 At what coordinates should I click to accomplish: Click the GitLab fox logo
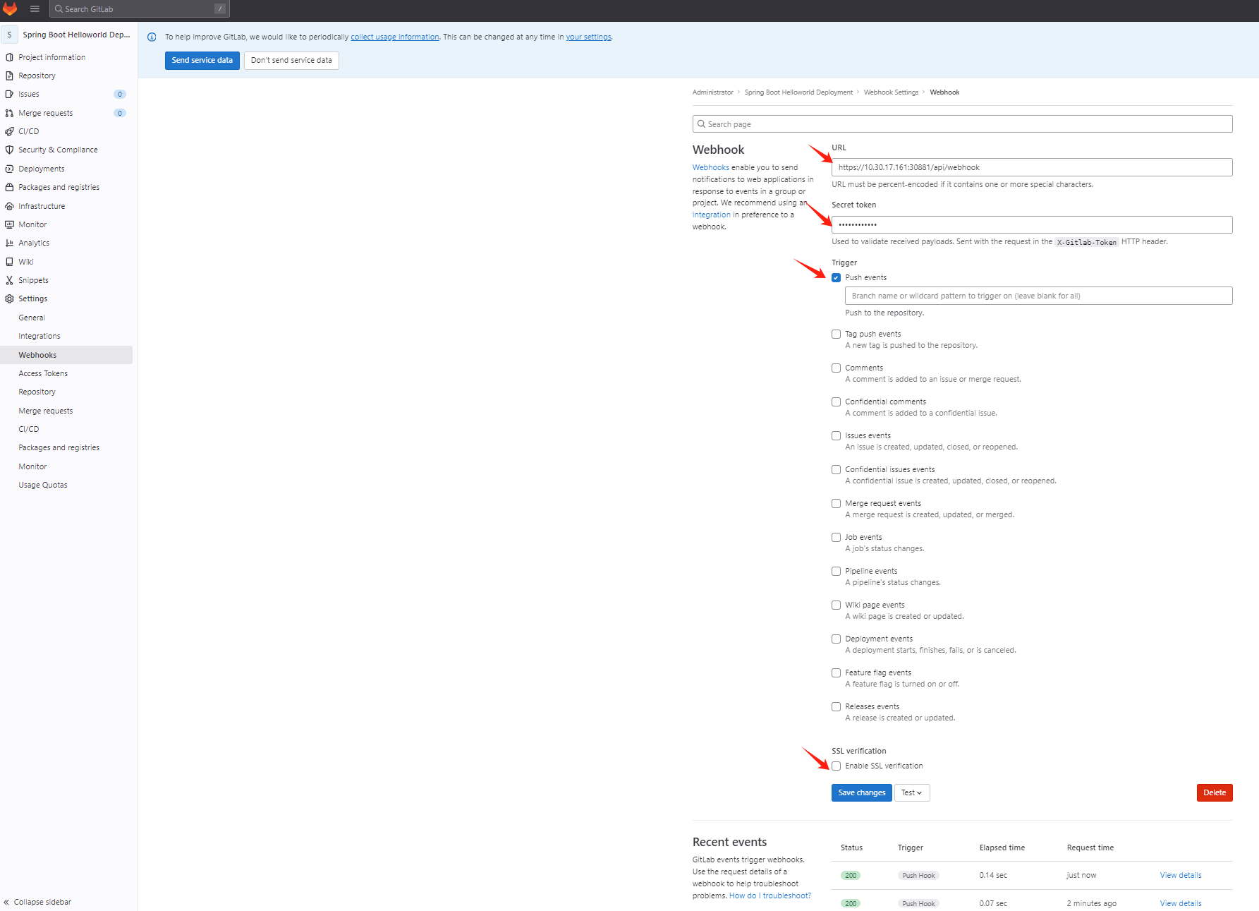point(10,9)
